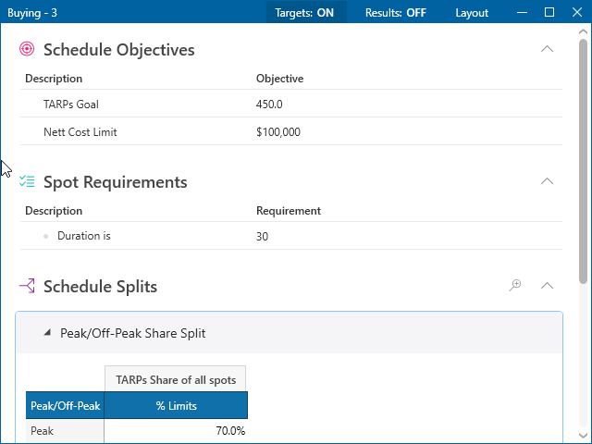Collapse the Schedule Objectives section
The image size is (592, 444).
(547, 49)
